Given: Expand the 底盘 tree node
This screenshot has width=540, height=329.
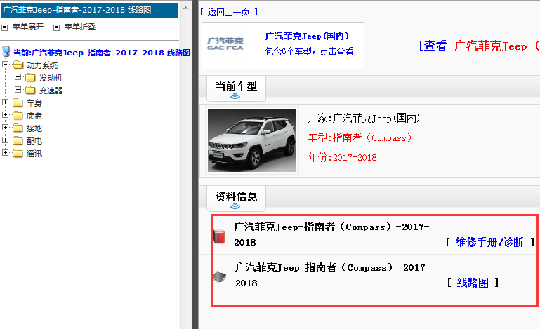Looking at the screenshot, I should 5,115.
